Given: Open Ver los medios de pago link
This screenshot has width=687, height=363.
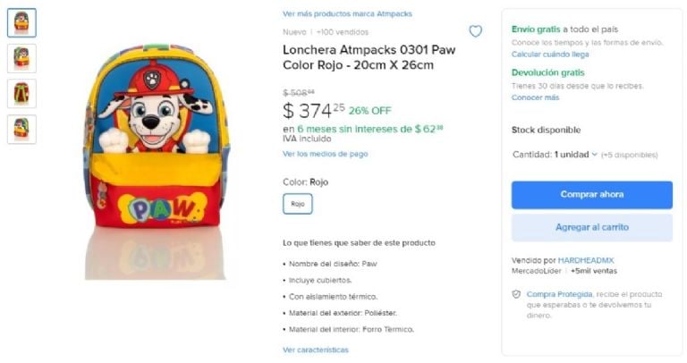Looking at the screenshot, I should tap(325, 154).
